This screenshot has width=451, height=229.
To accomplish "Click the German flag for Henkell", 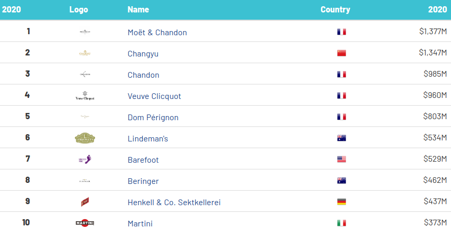I will click(x=341, y=202).
